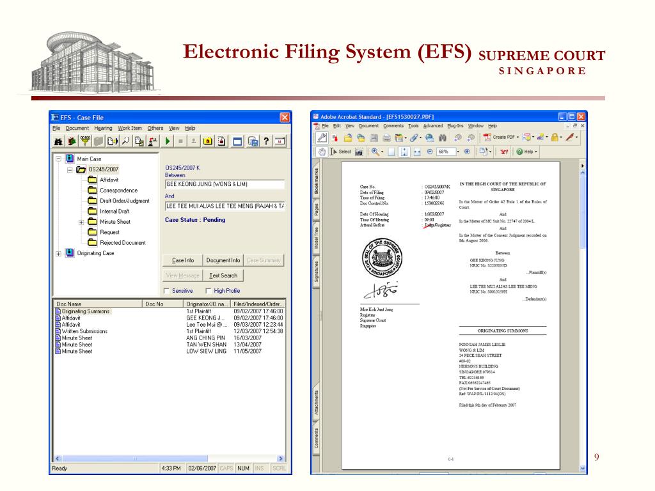
Task: Click the open folder icon in Acrobat
Action: coord(347,137)
